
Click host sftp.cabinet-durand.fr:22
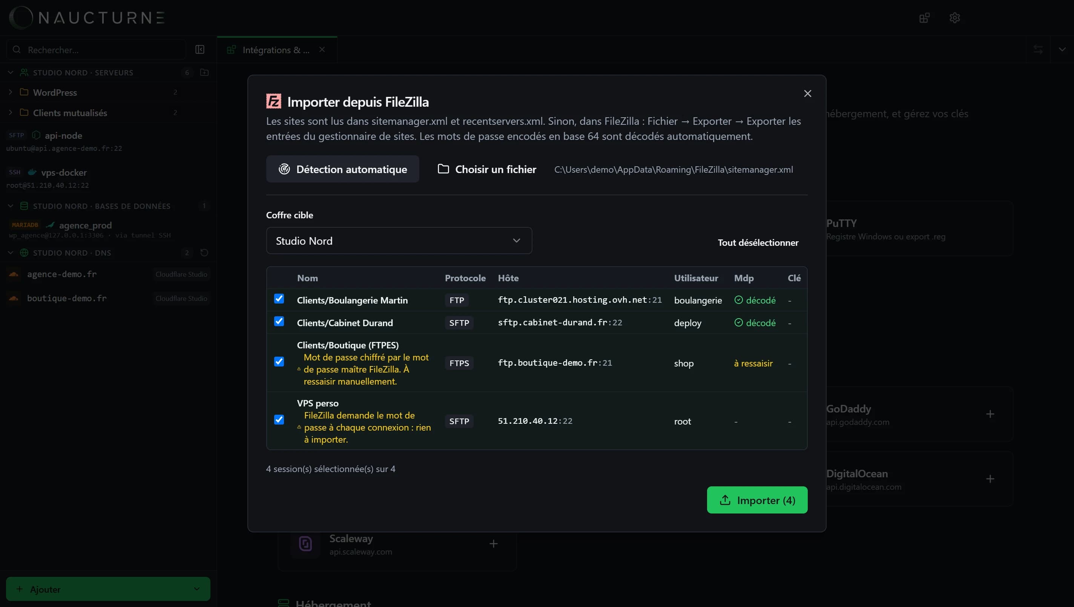coord(560,322)
